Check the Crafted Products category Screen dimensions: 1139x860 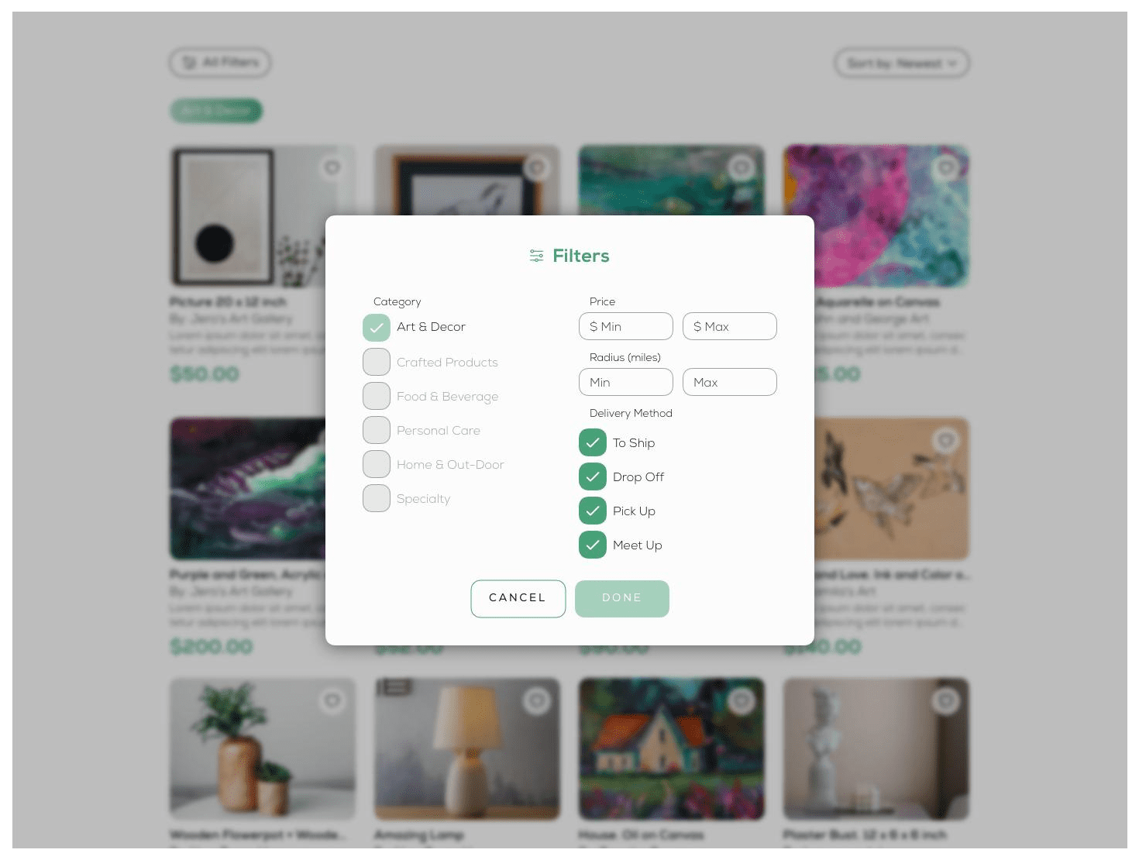point(377,362)
